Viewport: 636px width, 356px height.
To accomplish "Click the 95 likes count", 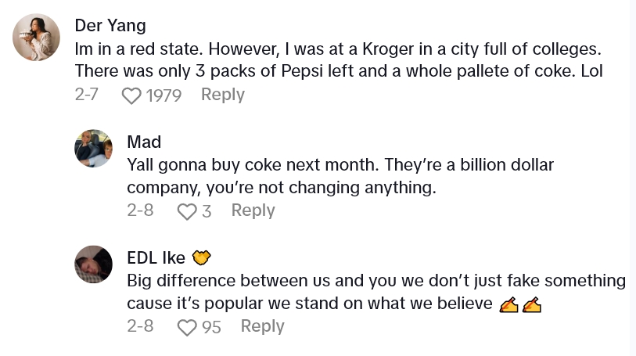I will pyautogui.click(x=211, y=327).
